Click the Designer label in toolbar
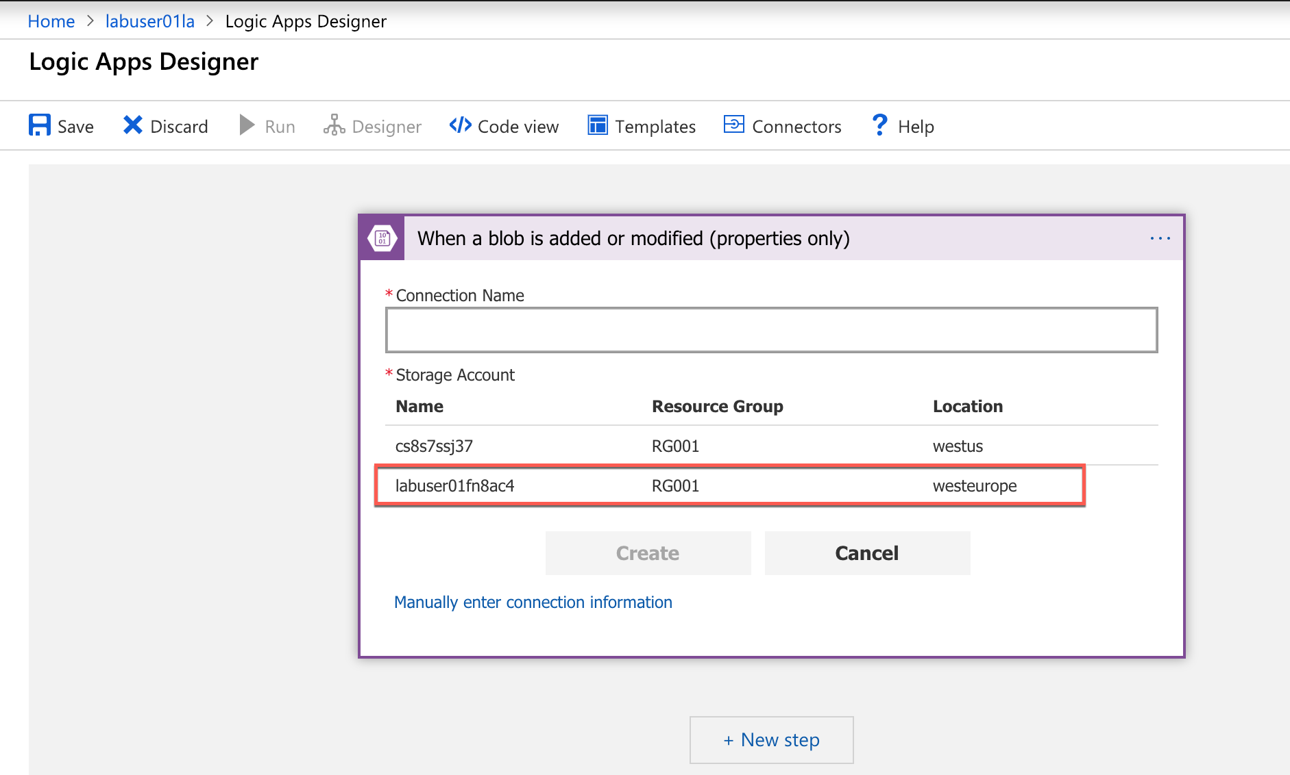The image size is (1290, 775). coord(387,127)
